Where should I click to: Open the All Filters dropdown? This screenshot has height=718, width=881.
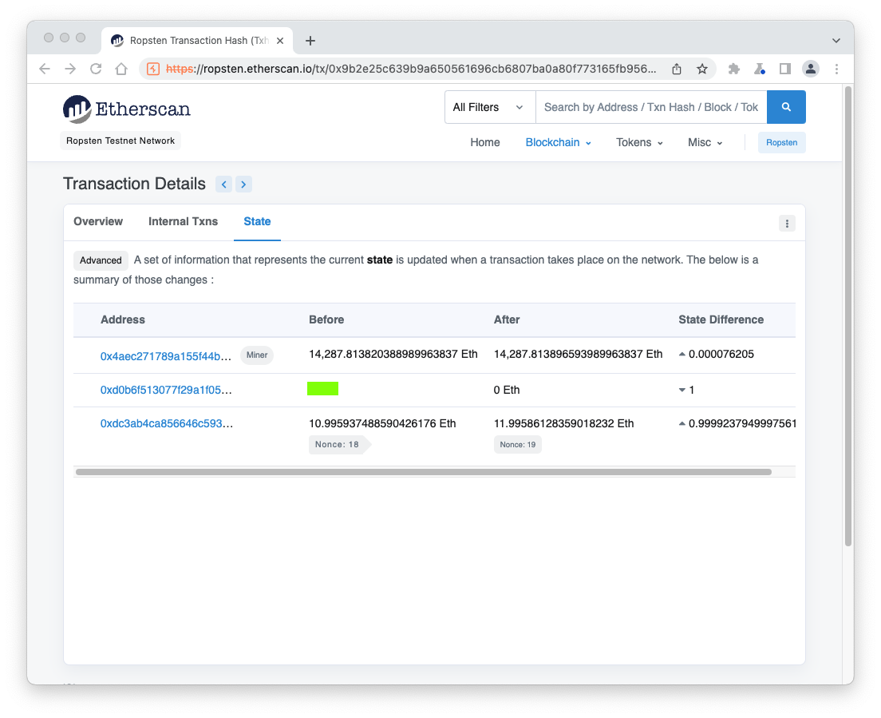tap(490, 107)
